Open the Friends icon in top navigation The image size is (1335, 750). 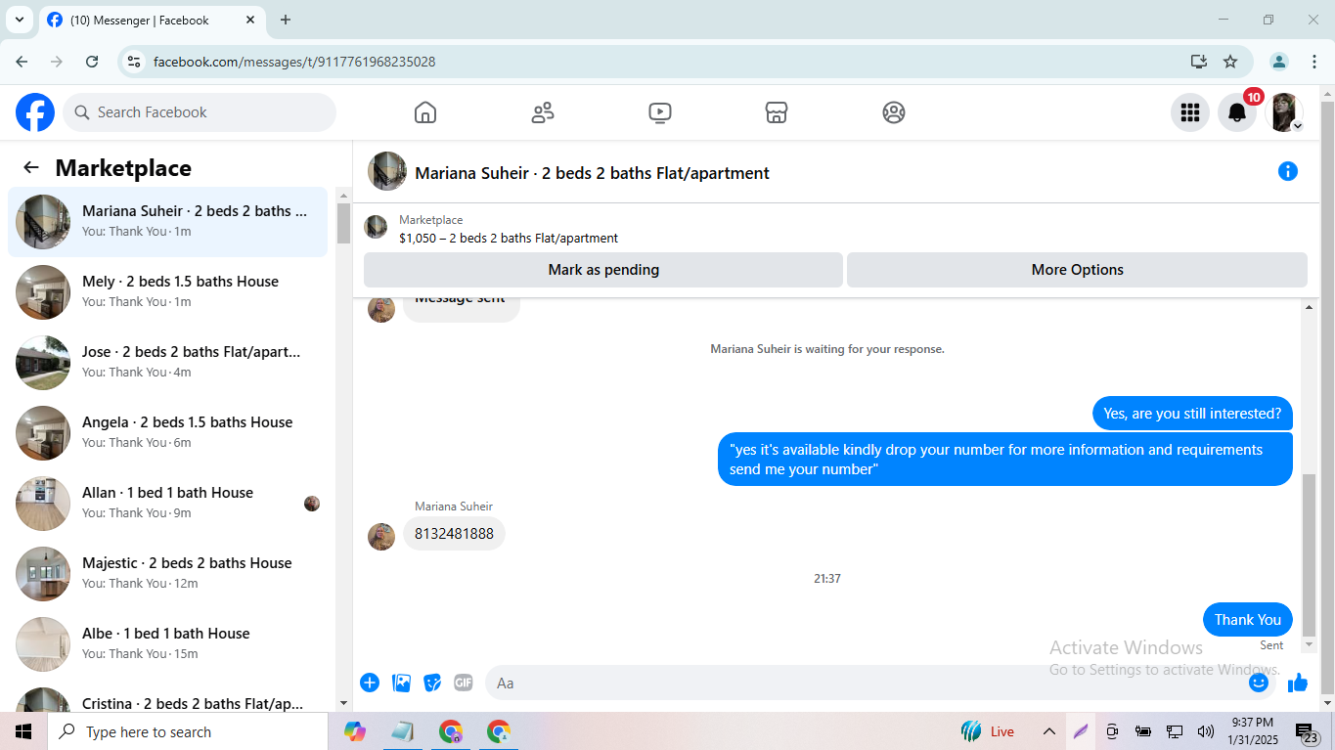tap(543, 112)
